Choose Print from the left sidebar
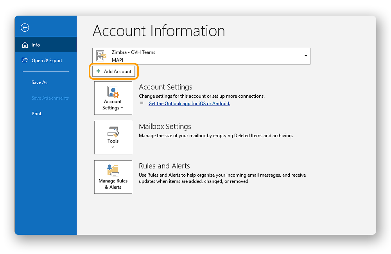Screen dimensions: 391x254 pos(36,114)
